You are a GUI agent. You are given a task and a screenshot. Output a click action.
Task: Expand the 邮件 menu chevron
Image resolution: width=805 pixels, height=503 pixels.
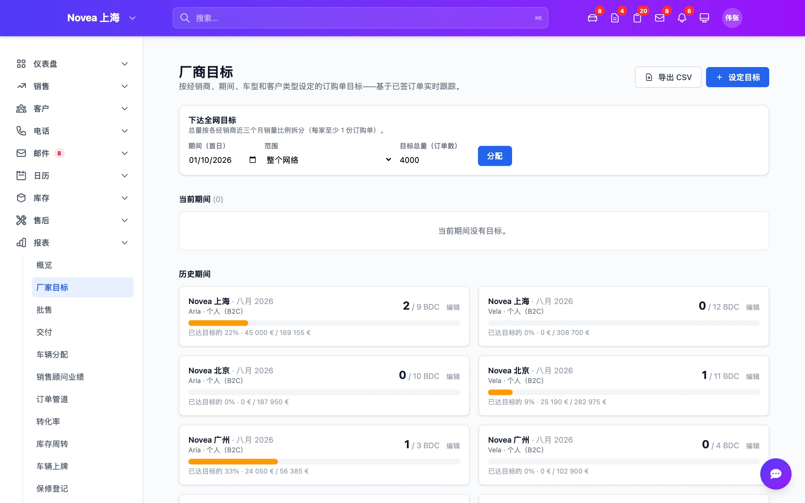(x=125, y=153)
